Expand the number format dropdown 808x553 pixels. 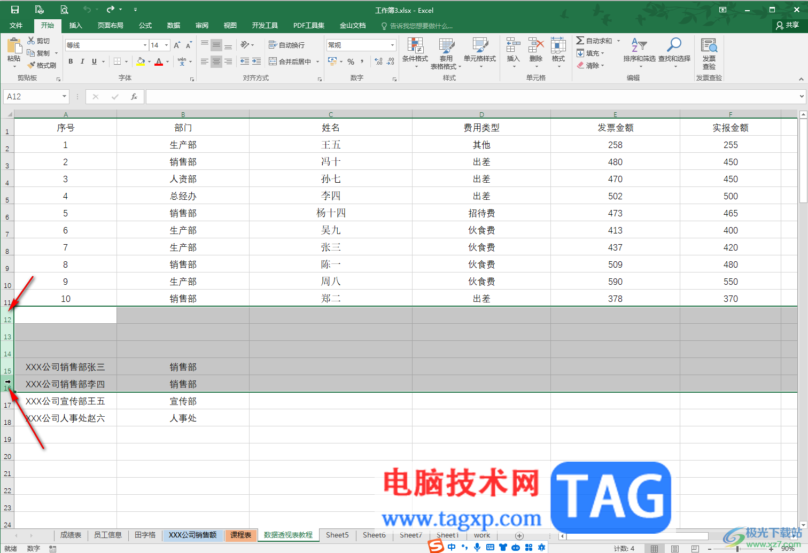point(392,45)
